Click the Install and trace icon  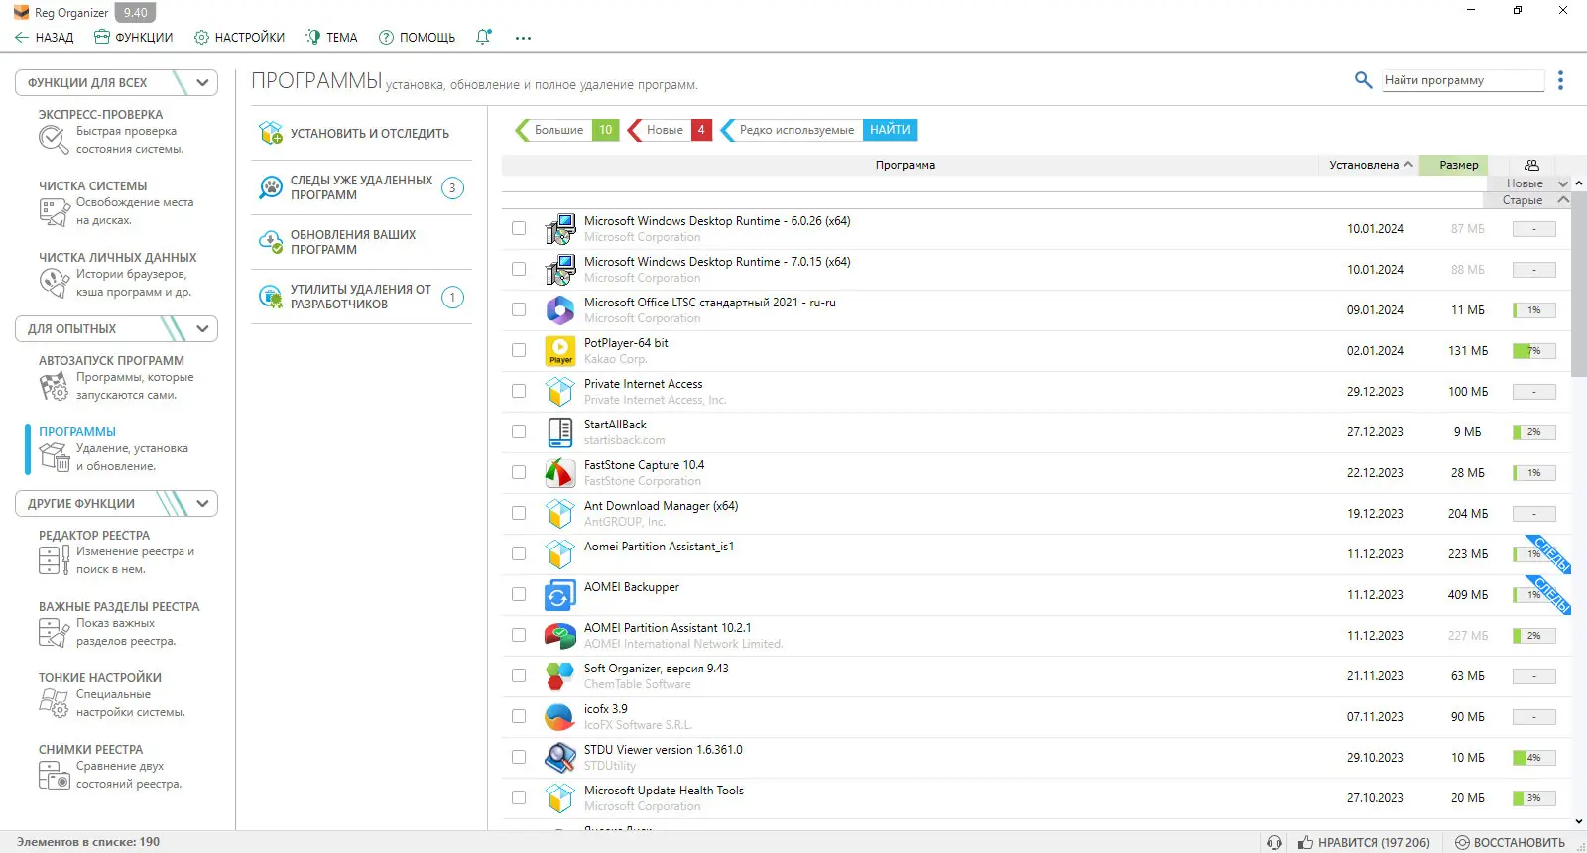coord(271,133)
